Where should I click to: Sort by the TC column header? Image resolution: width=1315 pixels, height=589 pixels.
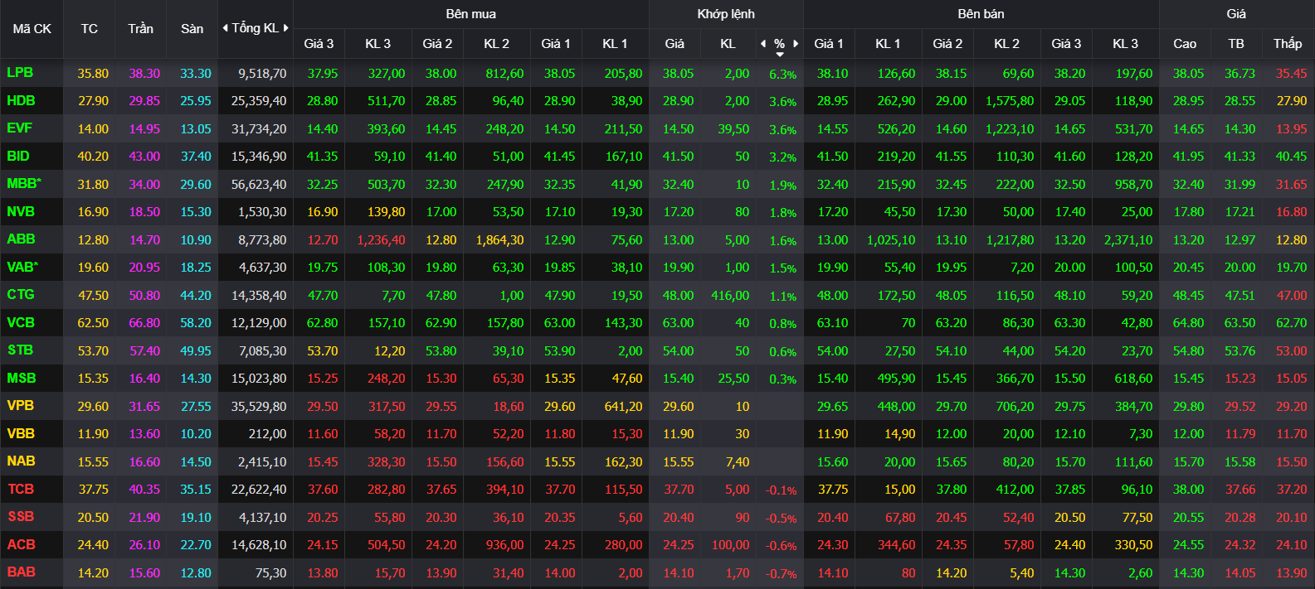tap(90, 29)
